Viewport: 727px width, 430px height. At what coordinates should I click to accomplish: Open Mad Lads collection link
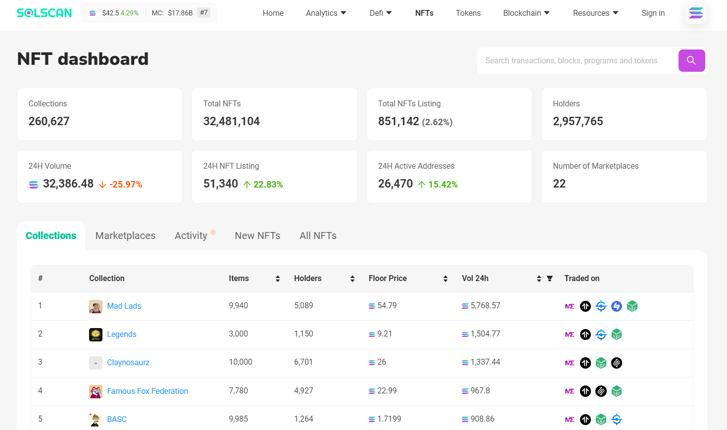coord(124,306)
